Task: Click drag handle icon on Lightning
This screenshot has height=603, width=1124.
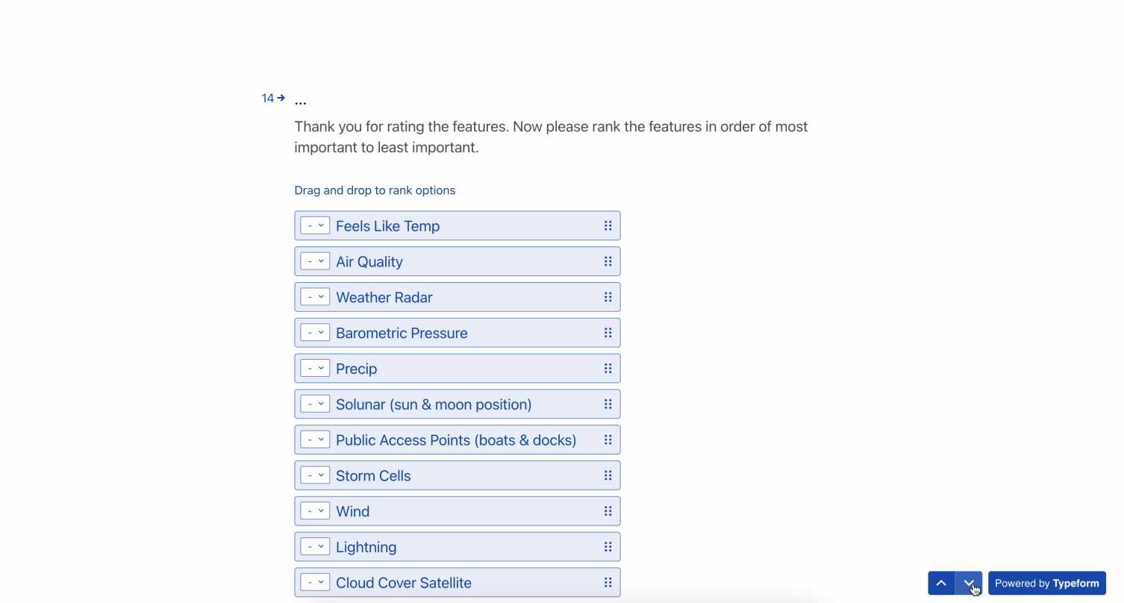Action: tap(608, 547)
